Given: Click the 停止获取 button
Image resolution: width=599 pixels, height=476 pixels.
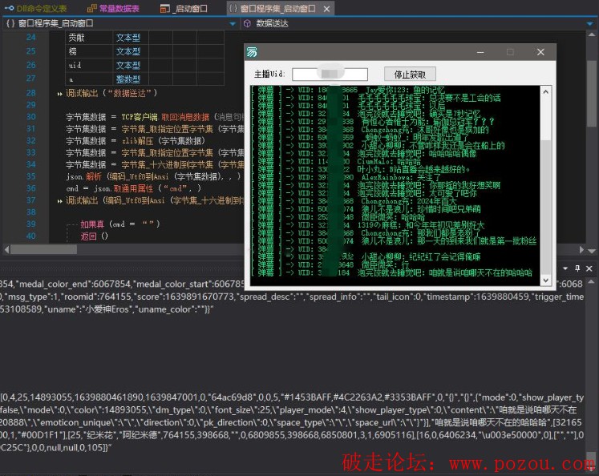Looking at the screenshot, I should click(410, 75).
